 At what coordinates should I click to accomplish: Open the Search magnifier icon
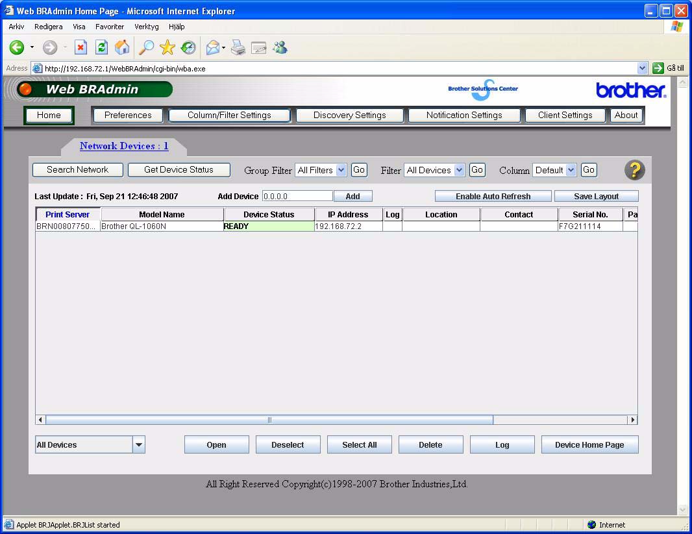pyautogui.click(x=147, y=47)
